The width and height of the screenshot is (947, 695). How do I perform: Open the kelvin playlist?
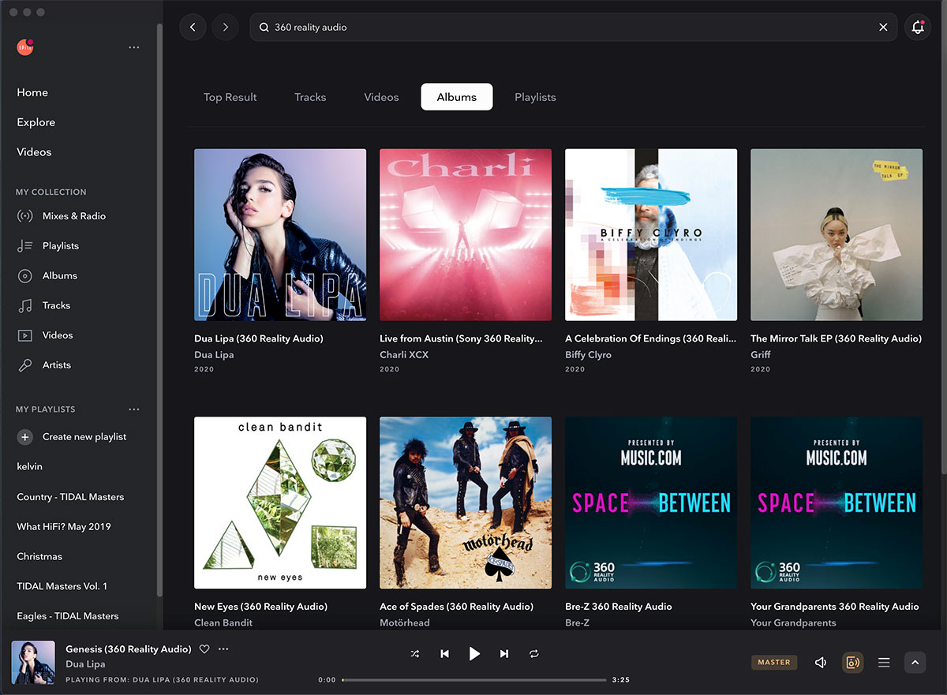click(30, 467)
